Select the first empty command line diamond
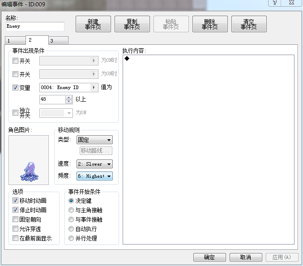 pos(127,58)
